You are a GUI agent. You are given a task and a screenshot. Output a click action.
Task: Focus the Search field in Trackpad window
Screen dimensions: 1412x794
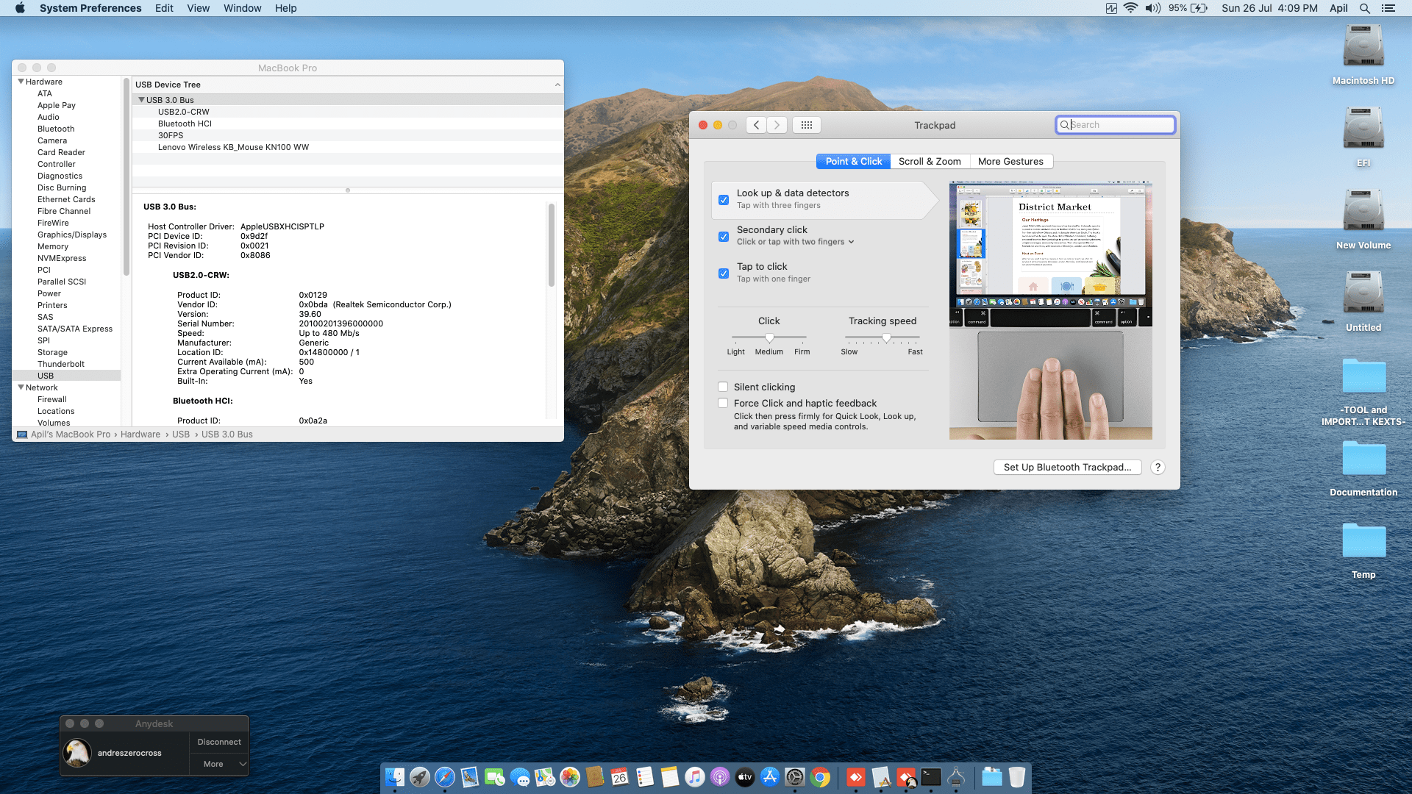tap(1116, 125)
